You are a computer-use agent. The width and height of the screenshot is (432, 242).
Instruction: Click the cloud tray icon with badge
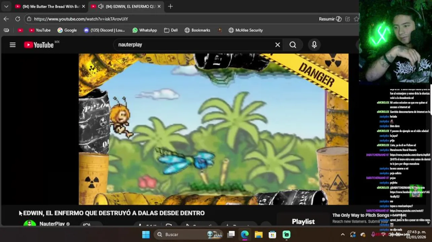[x=363, y=234]
